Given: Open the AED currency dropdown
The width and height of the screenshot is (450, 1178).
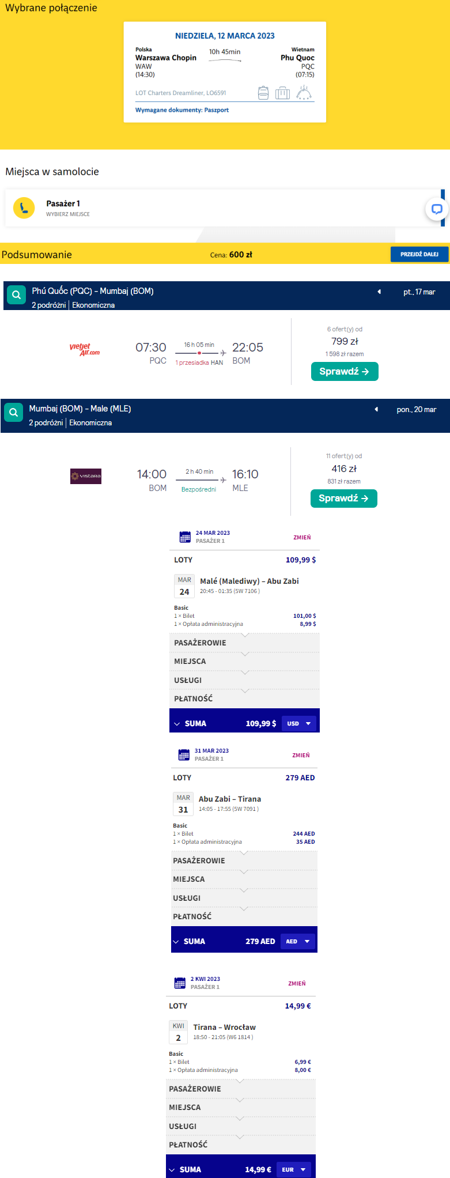Looking at the screenshot, I should [x=298, y=941].
